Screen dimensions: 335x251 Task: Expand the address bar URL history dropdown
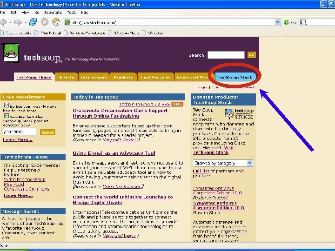(x=277, y=22)
